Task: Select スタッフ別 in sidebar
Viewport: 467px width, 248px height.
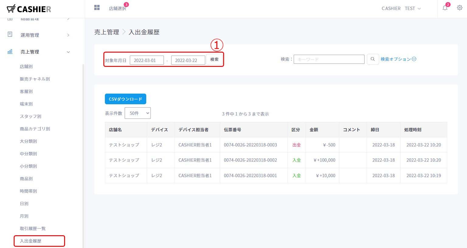Action: pyautogui.click(x=30, y=116)
